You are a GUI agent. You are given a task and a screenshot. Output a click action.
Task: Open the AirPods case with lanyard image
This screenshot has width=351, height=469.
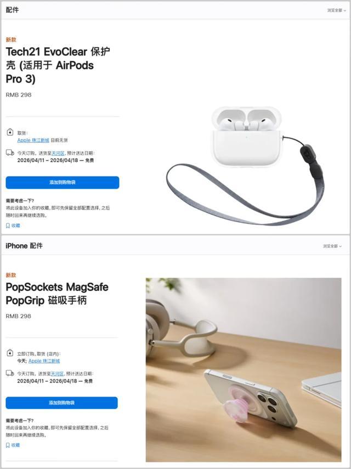point(245,165)
